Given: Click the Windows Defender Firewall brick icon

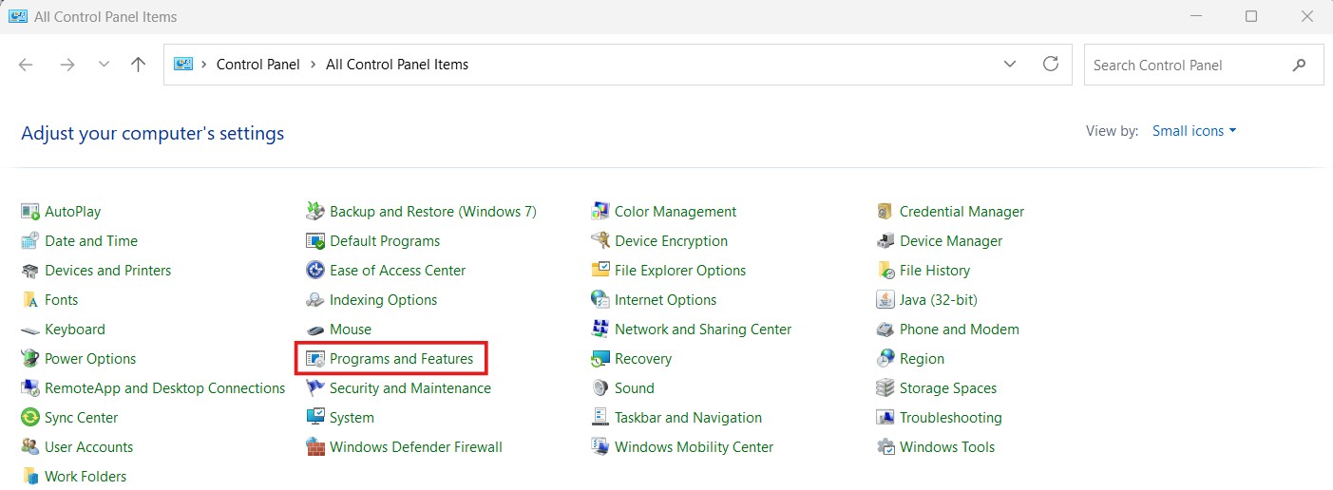Looking at the screenshot, I should click(x=315, y=447).
